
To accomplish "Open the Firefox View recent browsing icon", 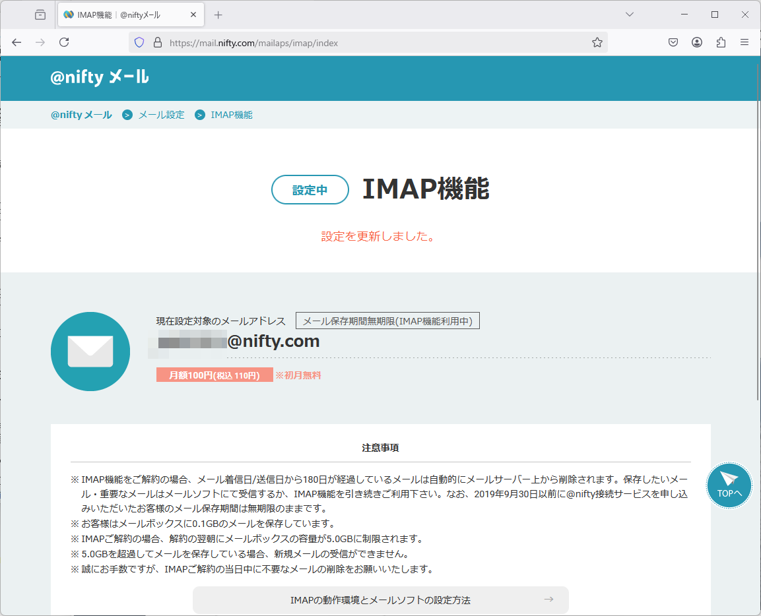I will click(40, 15).
